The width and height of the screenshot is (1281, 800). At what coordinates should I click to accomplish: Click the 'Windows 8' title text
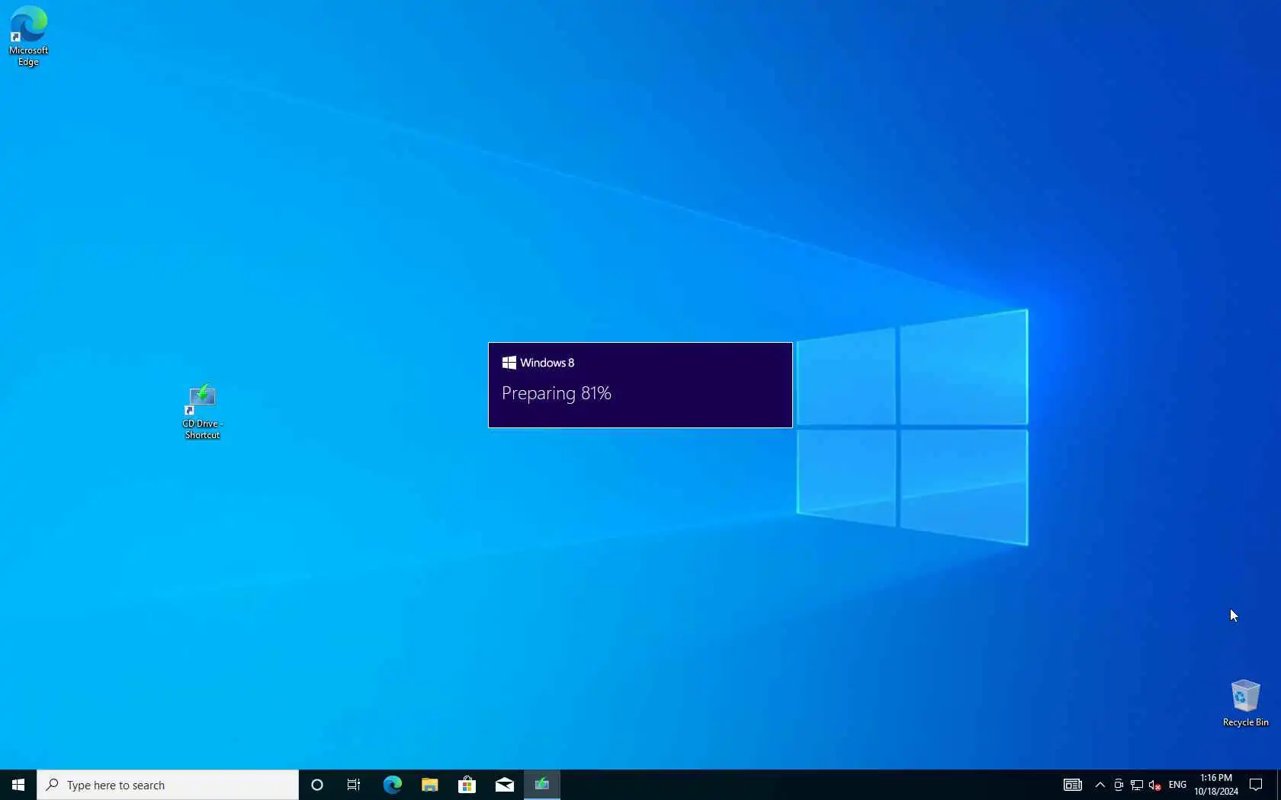[547, 363]
